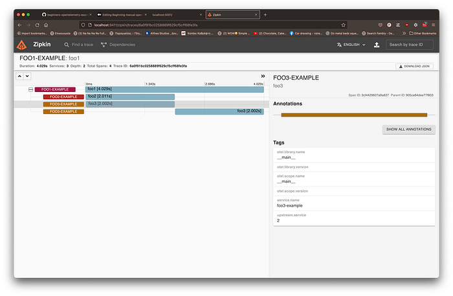Viewport: 453px width, 296px height.
Task: Click the trace ID value in header
Action: 158,66
